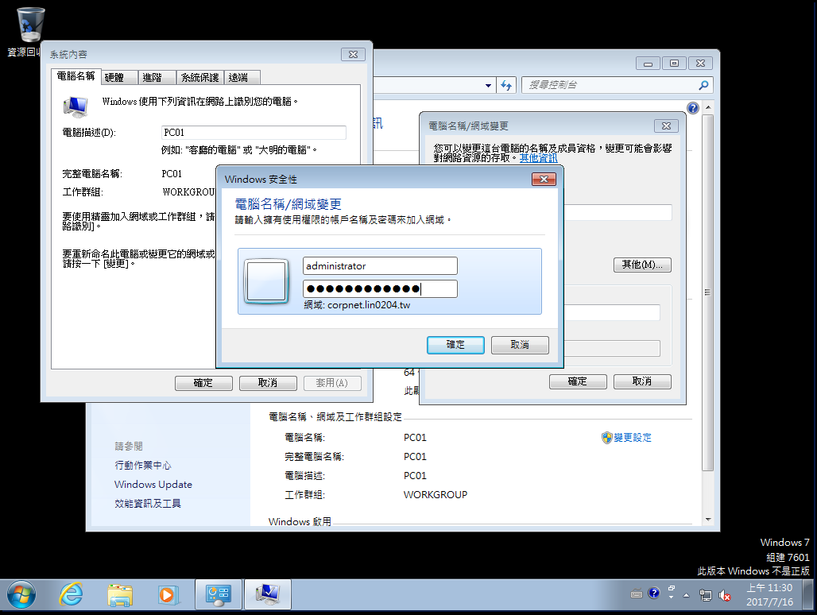Screen dimensions: 817x615
Task: Click the on-screen keyboard tray icon
Action: (637, 594)
